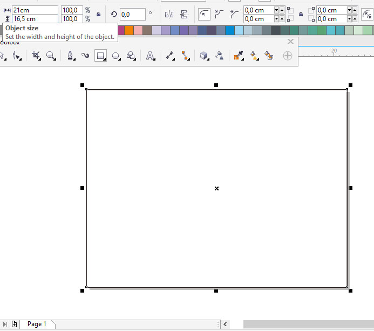Click the bottom-right corner radius field
This screenshot has height=331, width=374.
[331, 18]
